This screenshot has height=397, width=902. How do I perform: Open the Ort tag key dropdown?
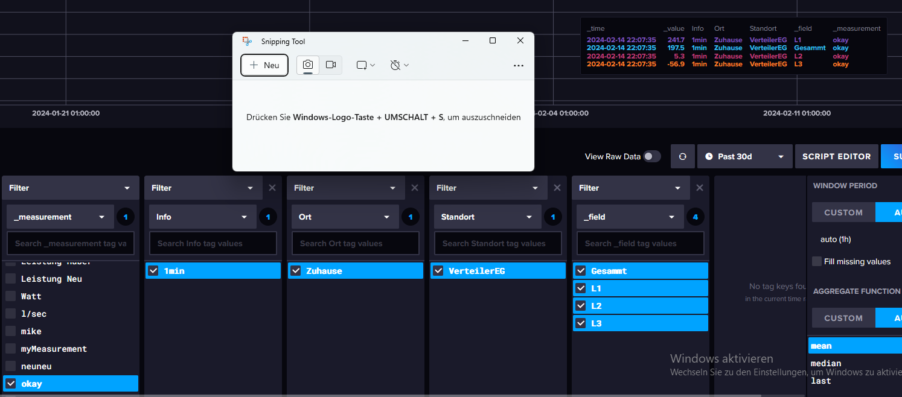[345, 217]
